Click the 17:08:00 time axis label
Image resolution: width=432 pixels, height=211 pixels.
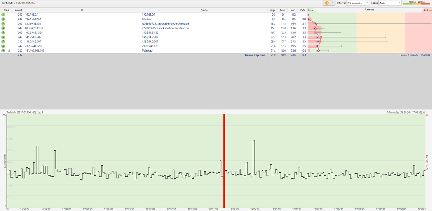click(x=402, y=209)
